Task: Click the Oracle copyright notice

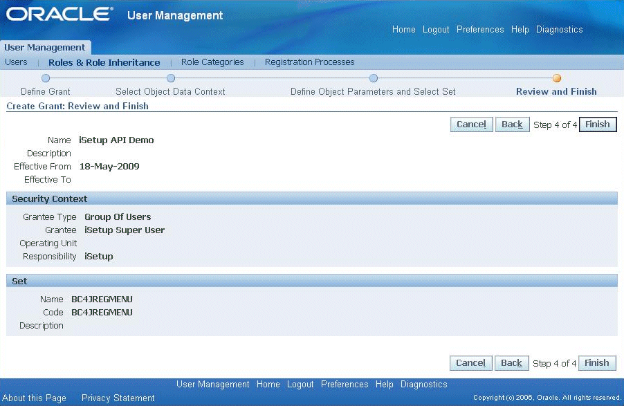Action: point(547,397)
